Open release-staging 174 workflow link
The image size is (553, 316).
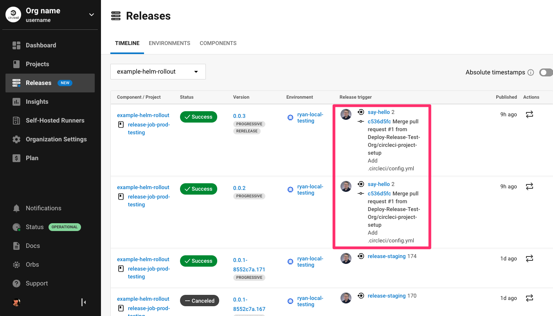pos(387,256)
